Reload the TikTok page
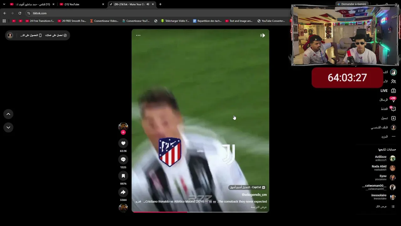This screenshot has width=401, height=226. pos(20,13)
